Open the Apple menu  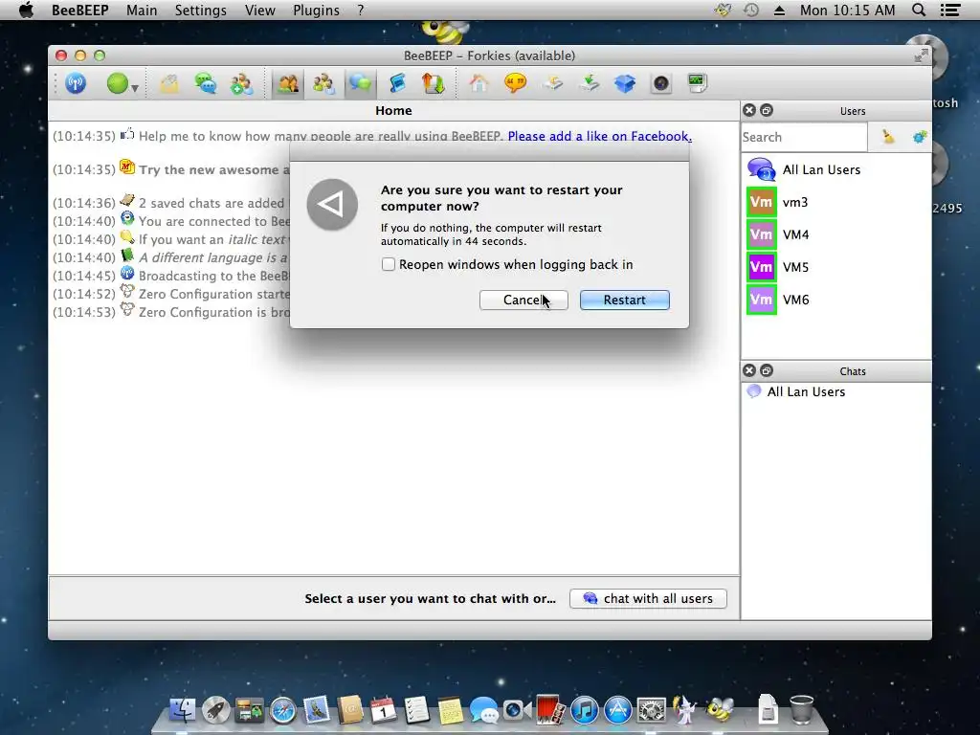click(26, 10)
